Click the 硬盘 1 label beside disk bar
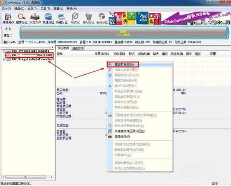Image resolution: width=231 pixels, height=186 pixels. [x=8, y=35]
